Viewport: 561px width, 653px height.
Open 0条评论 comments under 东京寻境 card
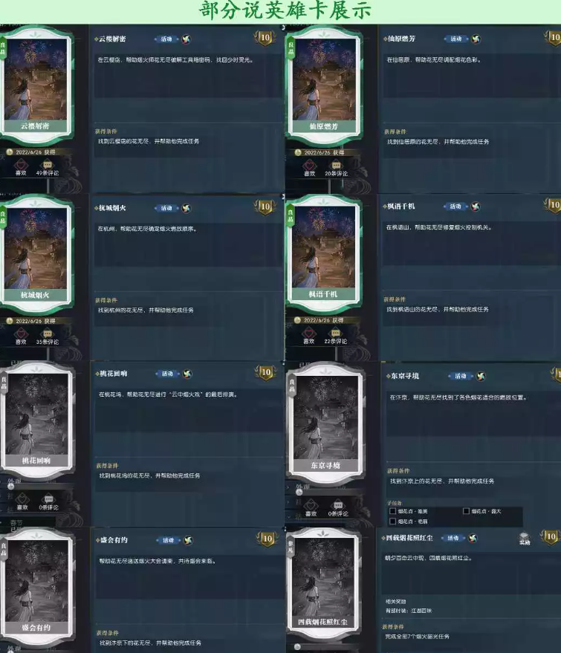pos(338,506)
